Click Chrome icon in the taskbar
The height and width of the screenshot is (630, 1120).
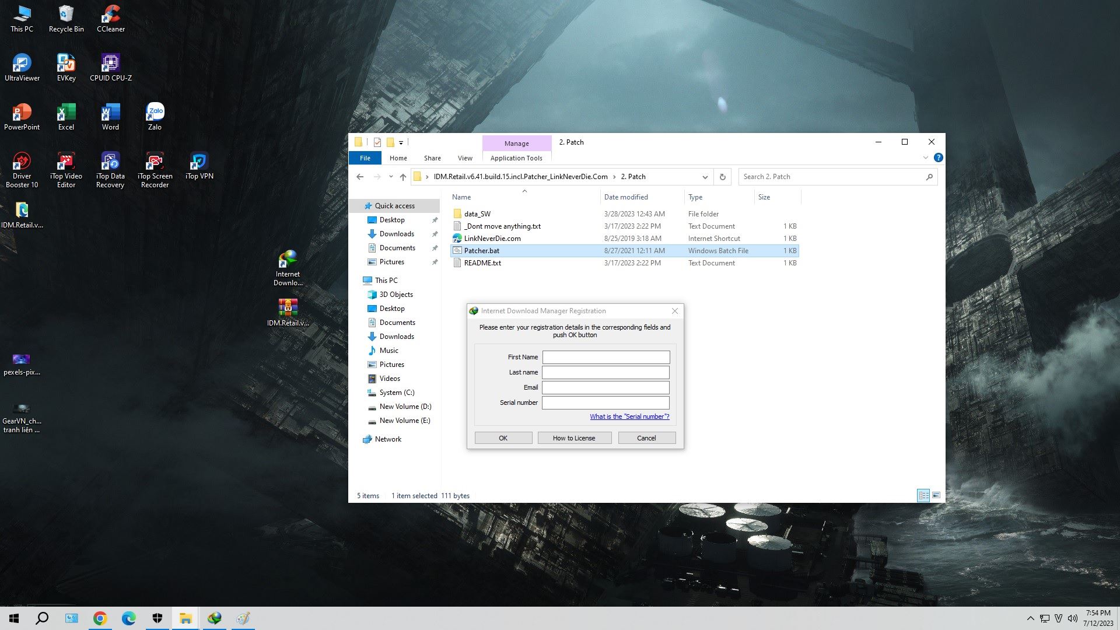(100, 618)
